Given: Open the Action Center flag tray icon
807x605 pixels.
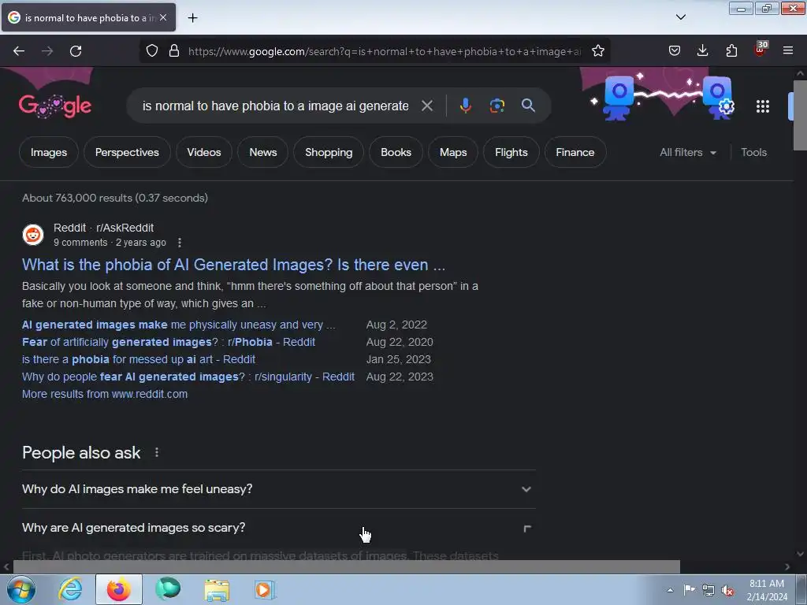Looking at the screenshot, I should tap(689, 589).
